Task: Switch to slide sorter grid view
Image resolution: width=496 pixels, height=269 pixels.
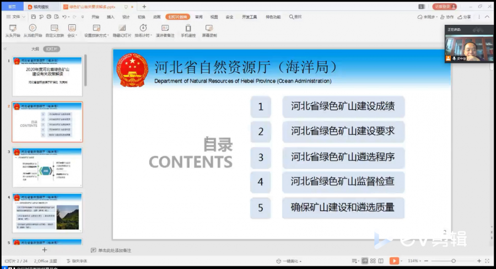Action: (x=373, y=261)
